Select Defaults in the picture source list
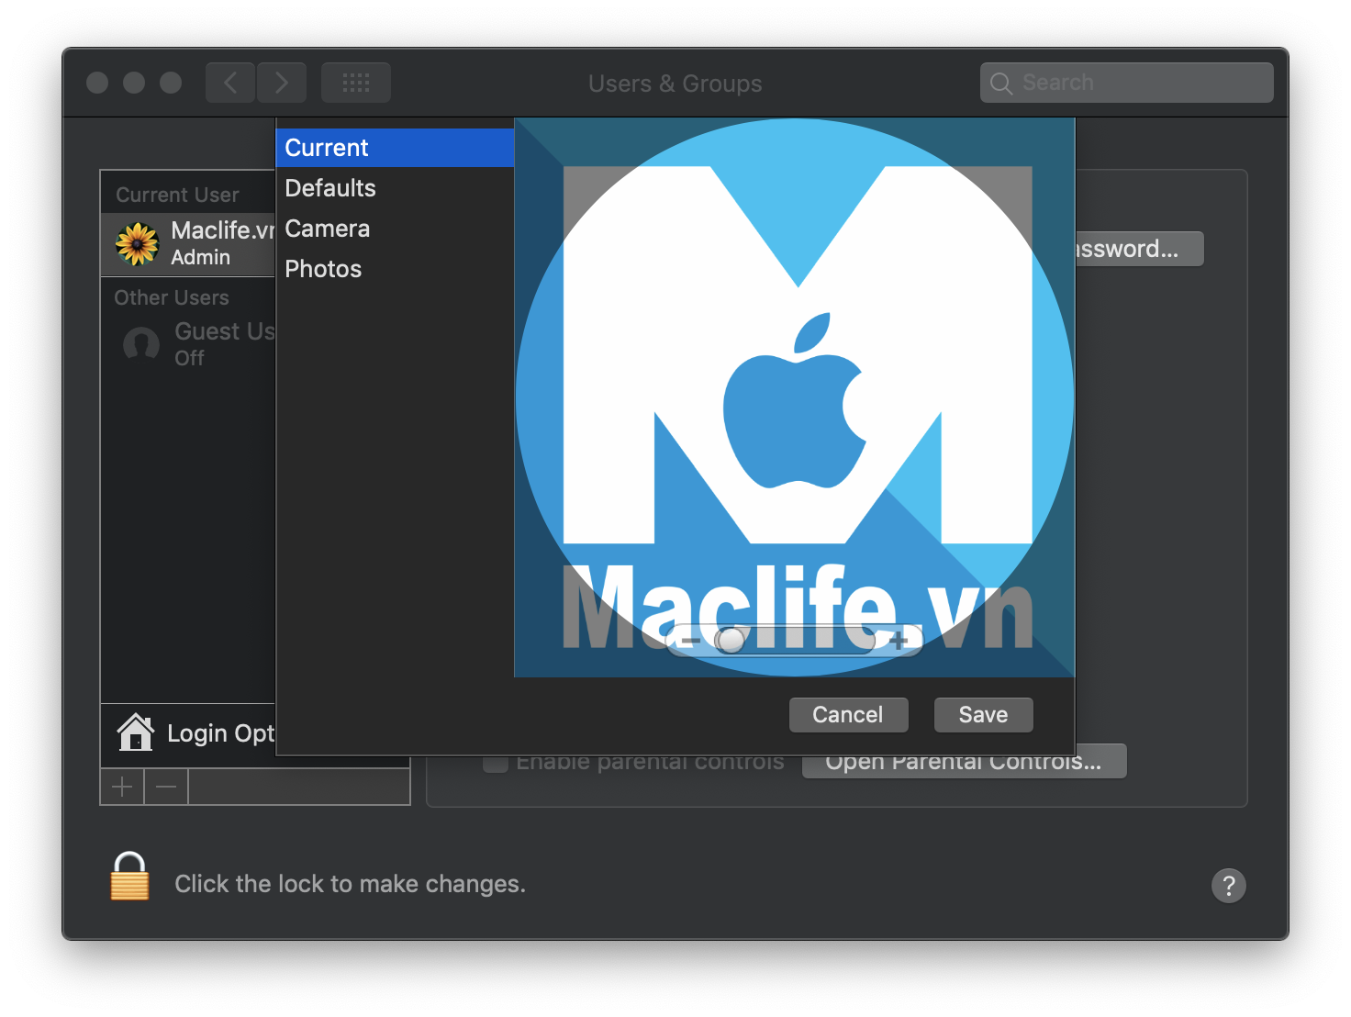The height and width of the screenshot is (1017, 1351). (x=329, y=187)
